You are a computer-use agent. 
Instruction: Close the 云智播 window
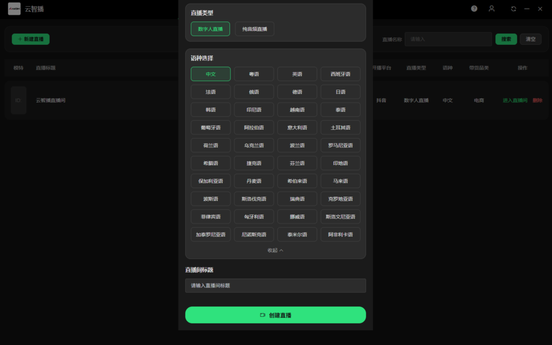[x=540, y=9]
